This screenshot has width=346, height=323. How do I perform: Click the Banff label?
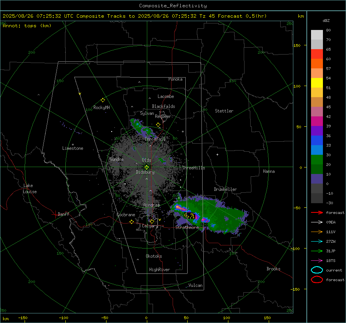[x=63, y=214]
